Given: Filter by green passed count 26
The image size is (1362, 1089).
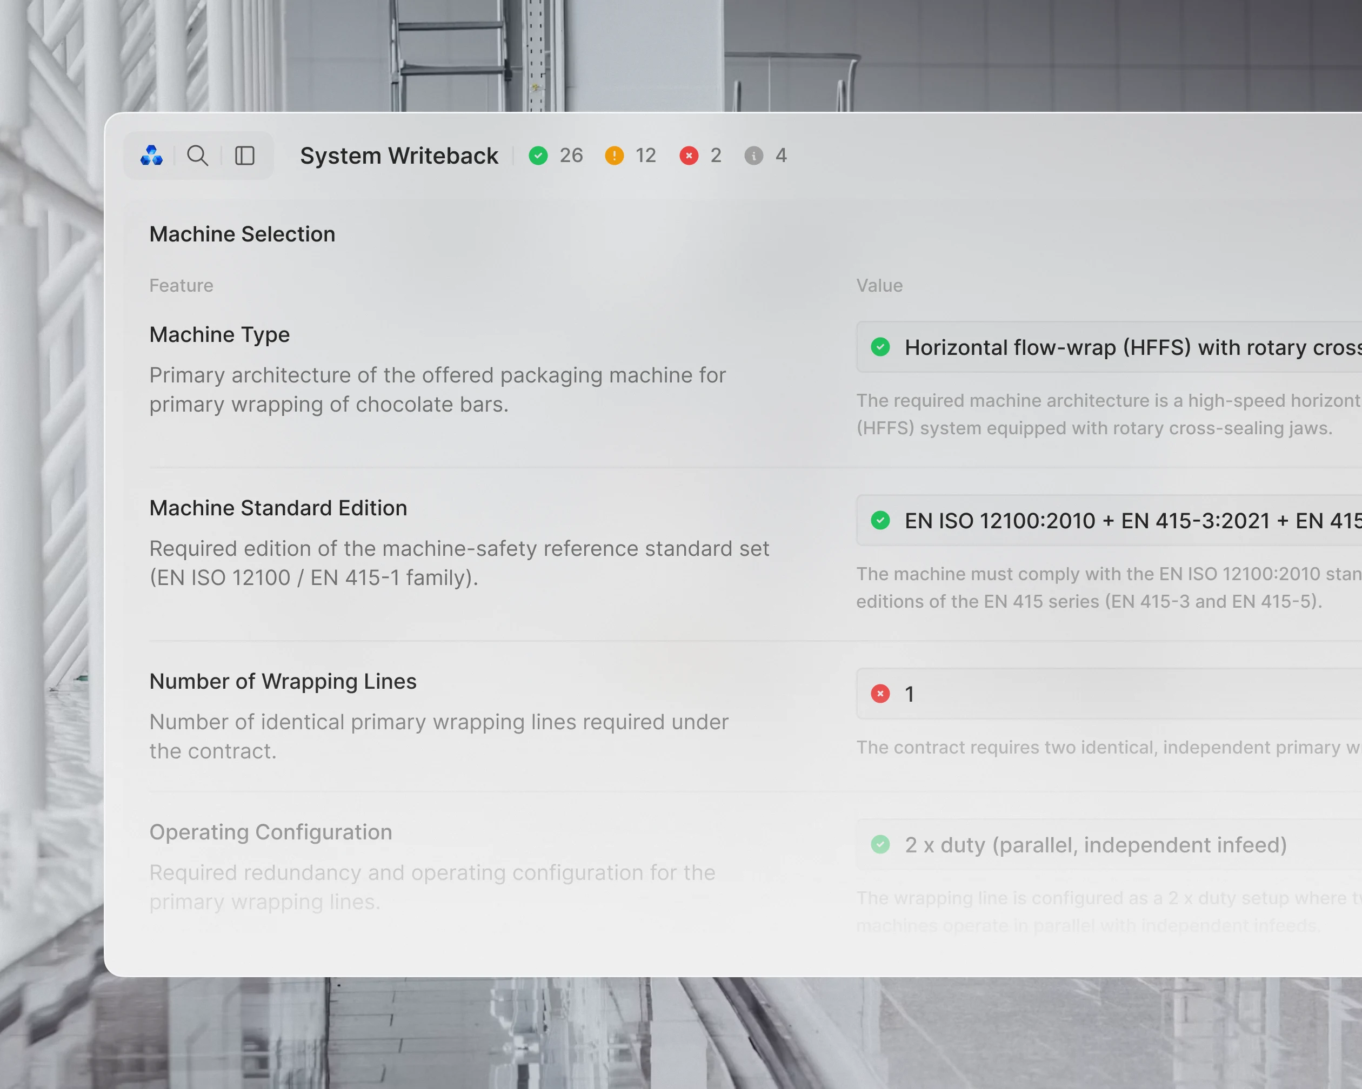Looking at the screenshot, I should pos(556,155).
